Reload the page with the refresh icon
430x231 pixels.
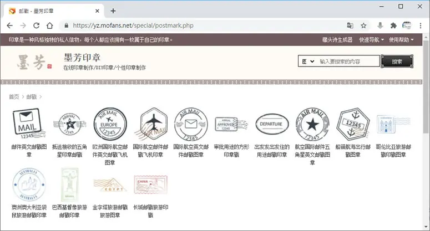tap(36, 25)
